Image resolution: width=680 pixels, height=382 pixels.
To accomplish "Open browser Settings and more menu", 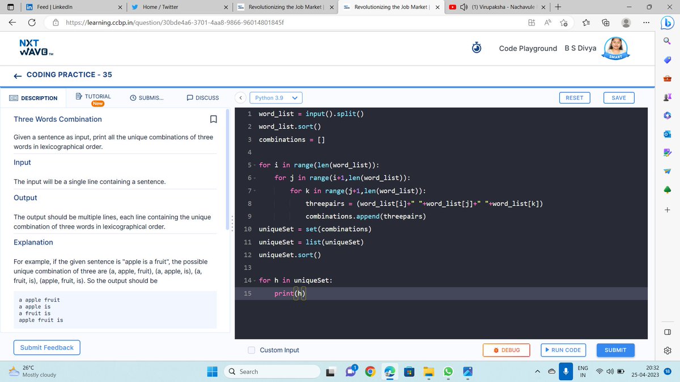I will coord(647,23).
